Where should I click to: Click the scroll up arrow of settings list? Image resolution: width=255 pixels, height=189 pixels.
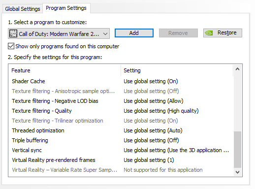pos(237,69)
